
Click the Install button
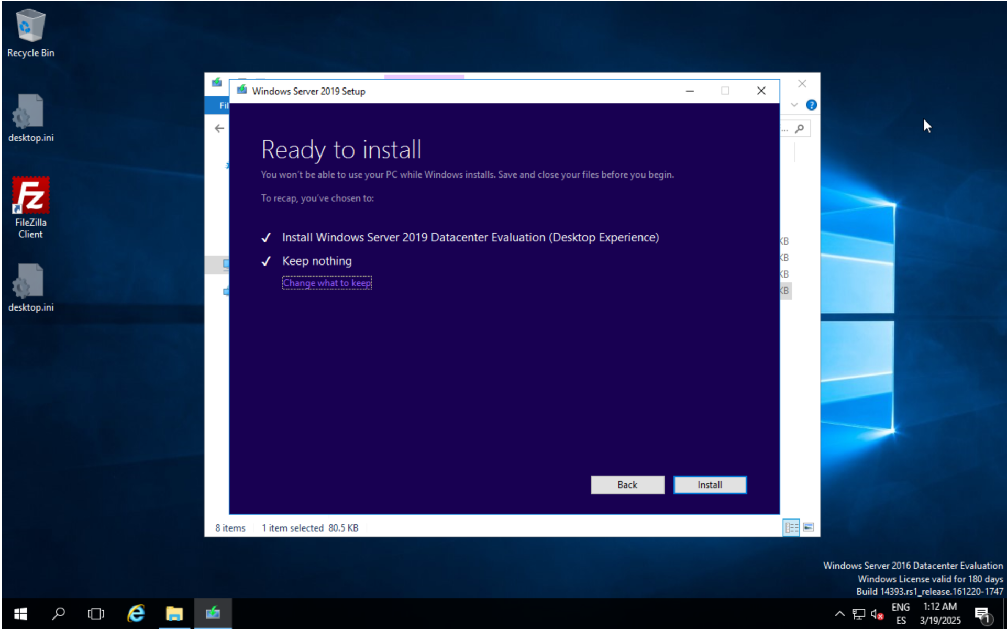tap(710, 484)
